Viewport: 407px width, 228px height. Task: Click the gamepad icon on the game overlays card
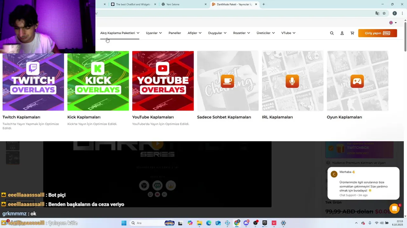pyautogui.click(x=357, y=81)
